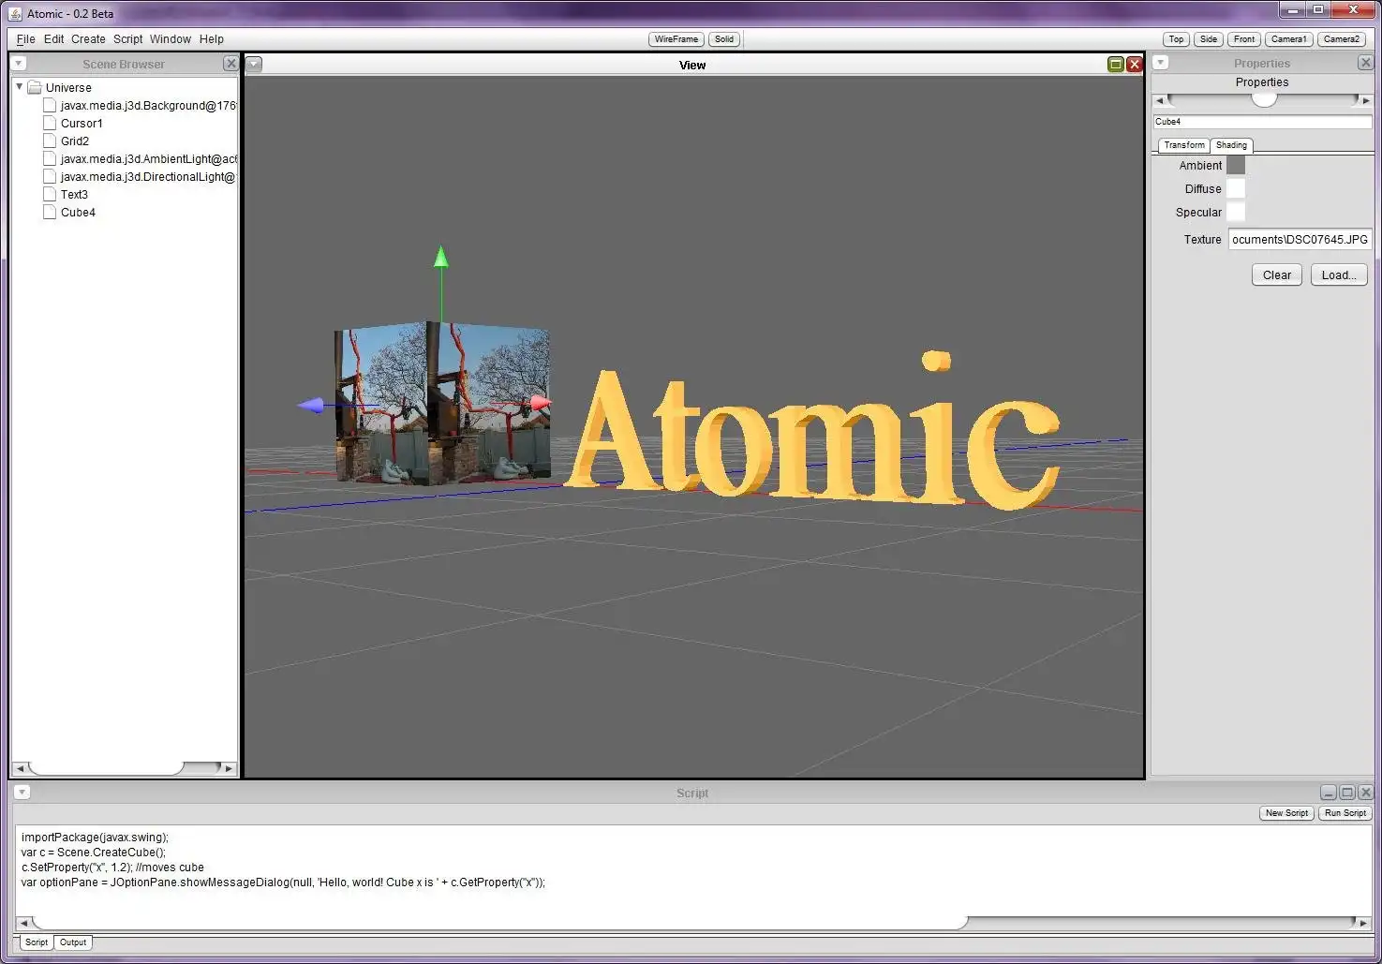Click the red X-axis arrow gizmo

tap(541, 403)
